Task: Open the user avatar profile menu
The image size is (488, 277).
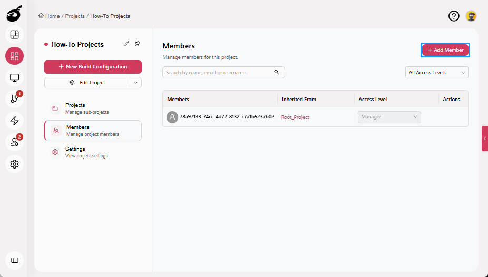Action: tap(471, 16)
